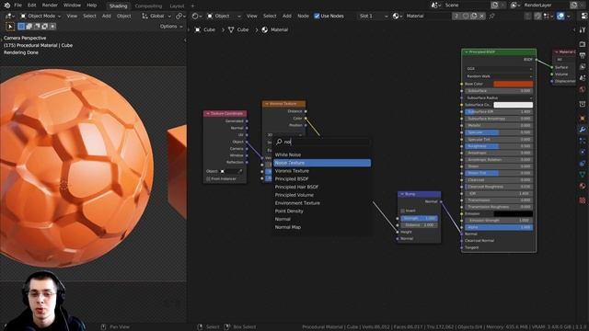The height and width of the screenshot is (331, 589).
Task: Open the Window menu
Action: tap(72, 6)
